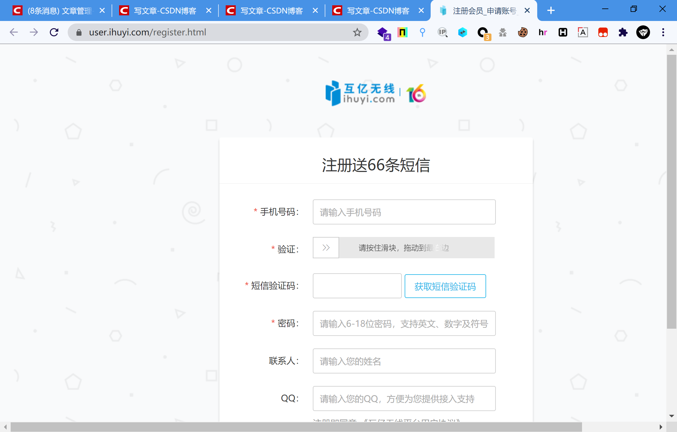The width and height of the screenshot is (677, 432).
Task: Bookmark this page with star icon
Action: (x=357, y=32)
